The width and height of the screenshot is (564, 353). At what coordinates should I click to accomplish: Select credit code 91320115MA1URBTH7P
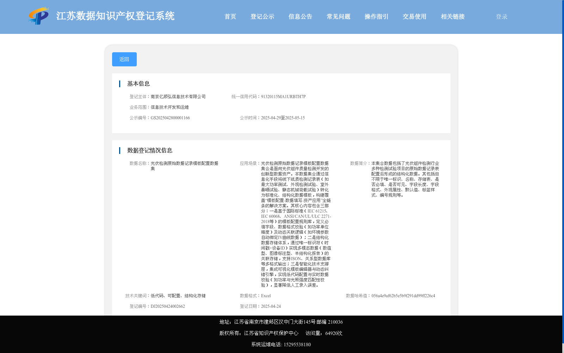coord(283,97)
